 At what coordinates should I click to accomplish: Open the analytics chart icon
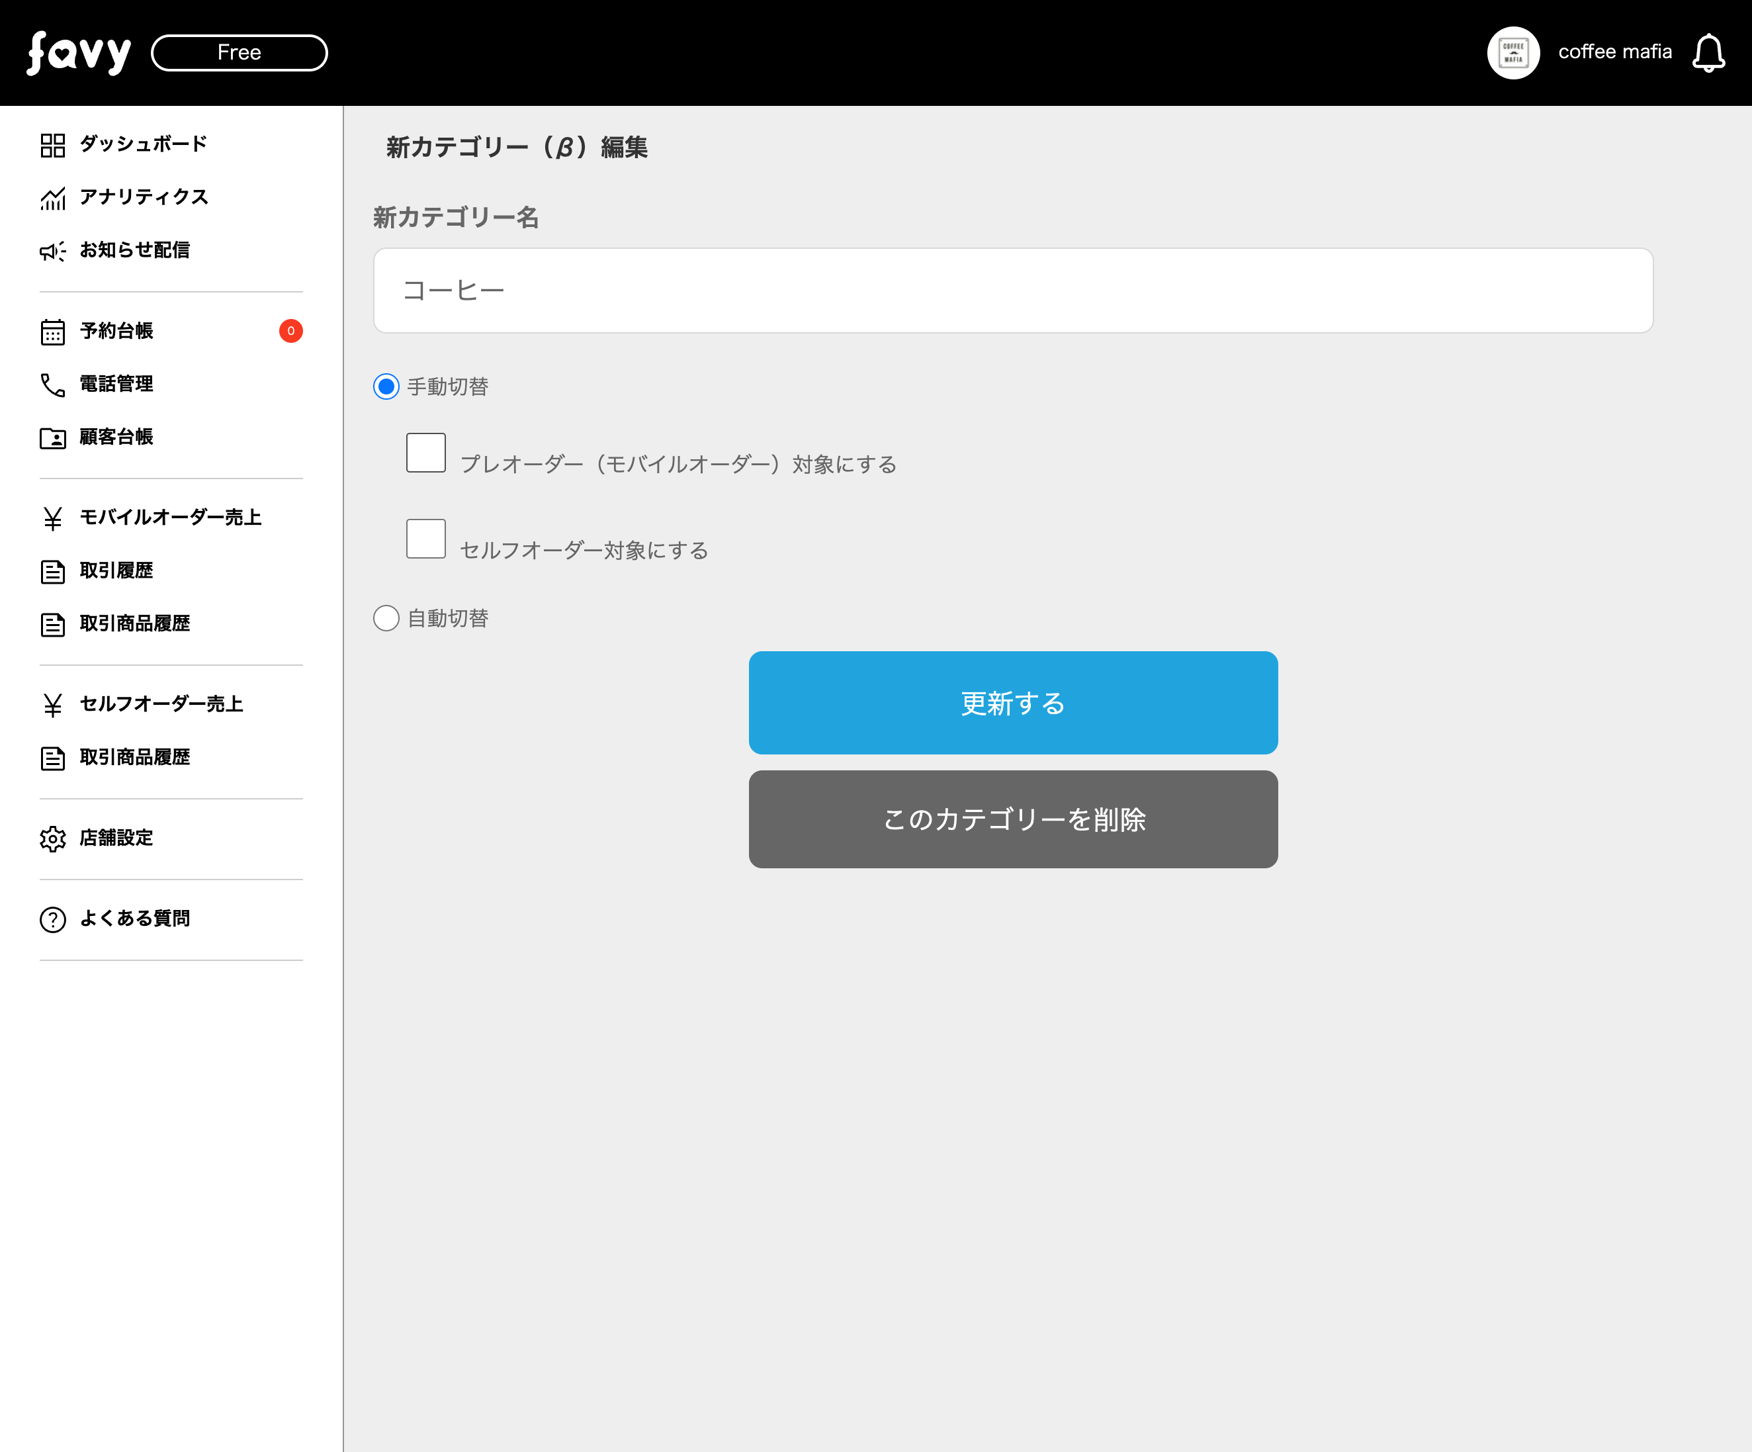click(52, 199)
